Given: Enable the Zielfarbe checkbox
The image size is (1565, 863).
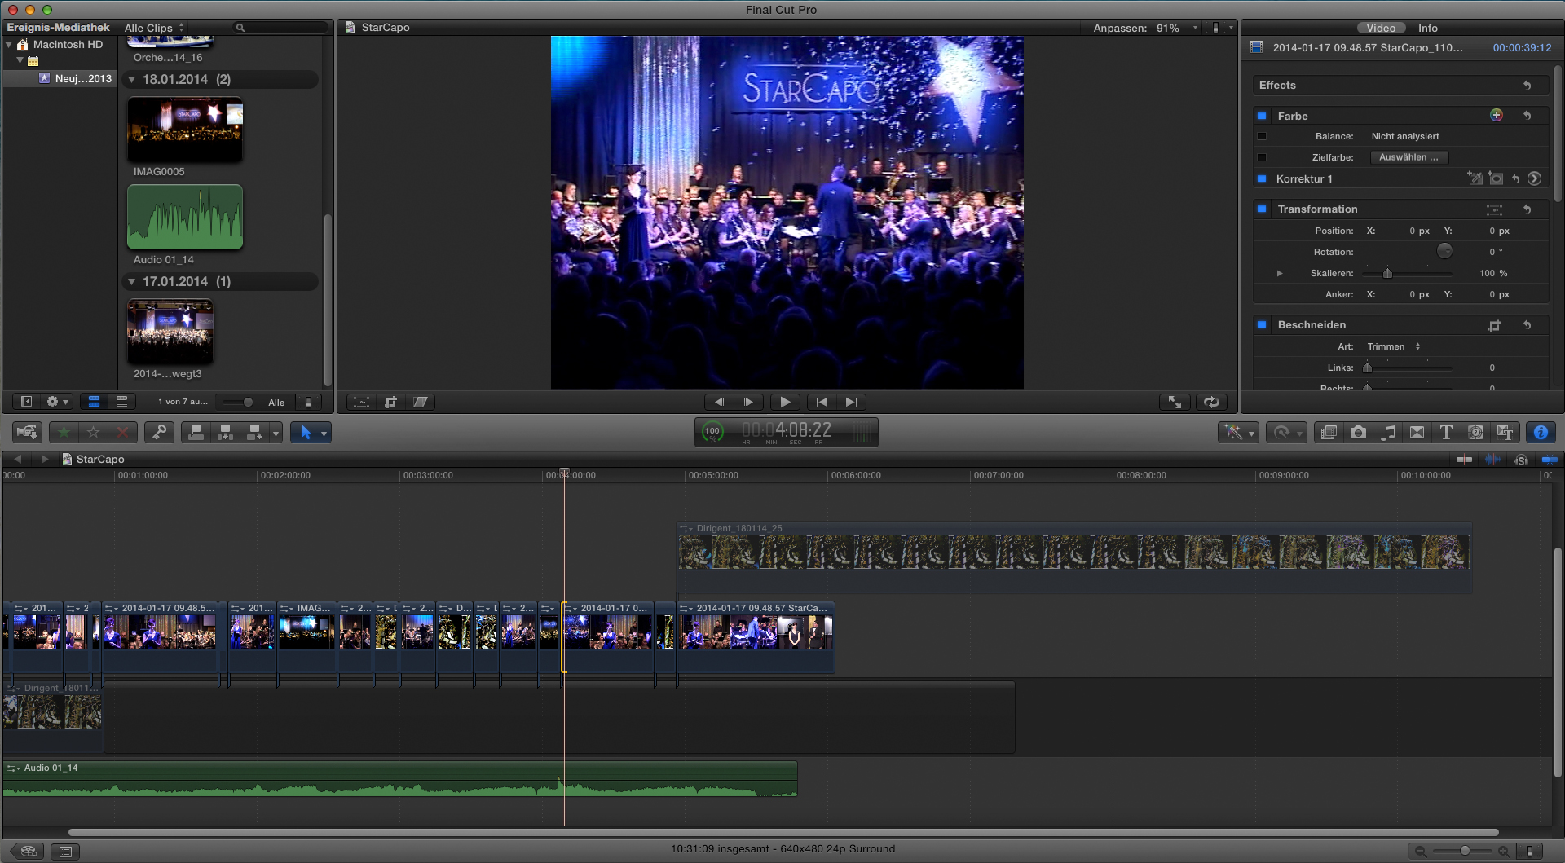Looking at the screenshot, I should click(1262, 157).
